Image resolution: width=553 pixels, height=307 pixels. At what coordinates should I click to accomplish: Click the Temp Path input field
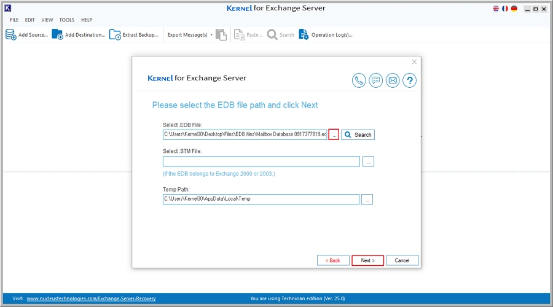coord(261,199)
